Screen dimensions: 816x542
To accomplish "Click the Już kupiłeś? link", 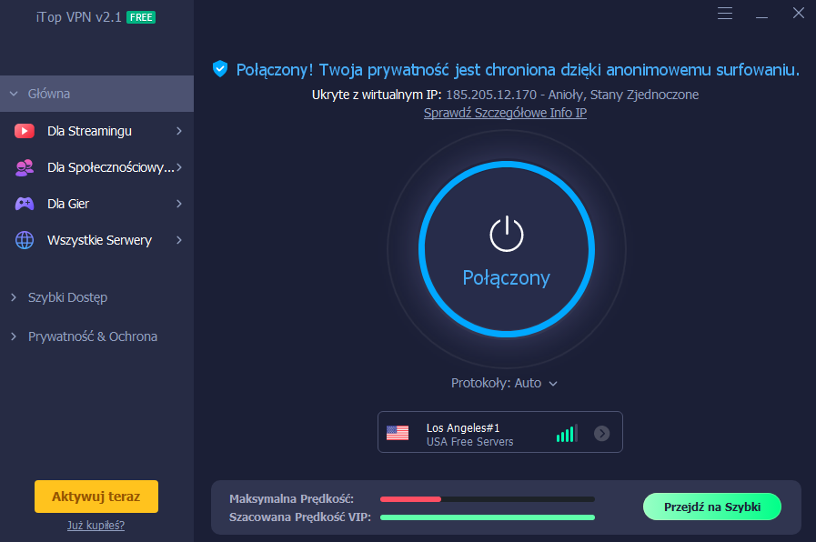I will [x=96, y=525].
